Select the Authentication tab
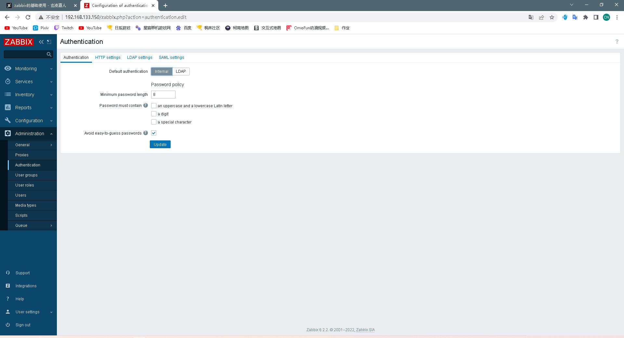 (x=76, y=58)
